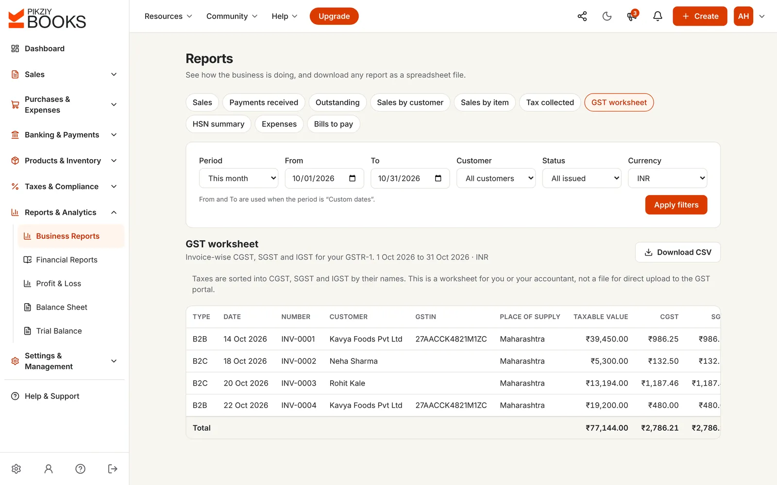The height and width of the screenshot is (485, 777).
Task: Click the Create button
Action: coord(700,16)
